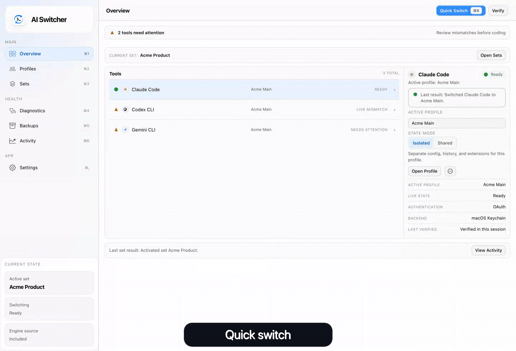Click the Sets layers icon
The width and height of the screenshot is (516, 351).
coord(13,84)
